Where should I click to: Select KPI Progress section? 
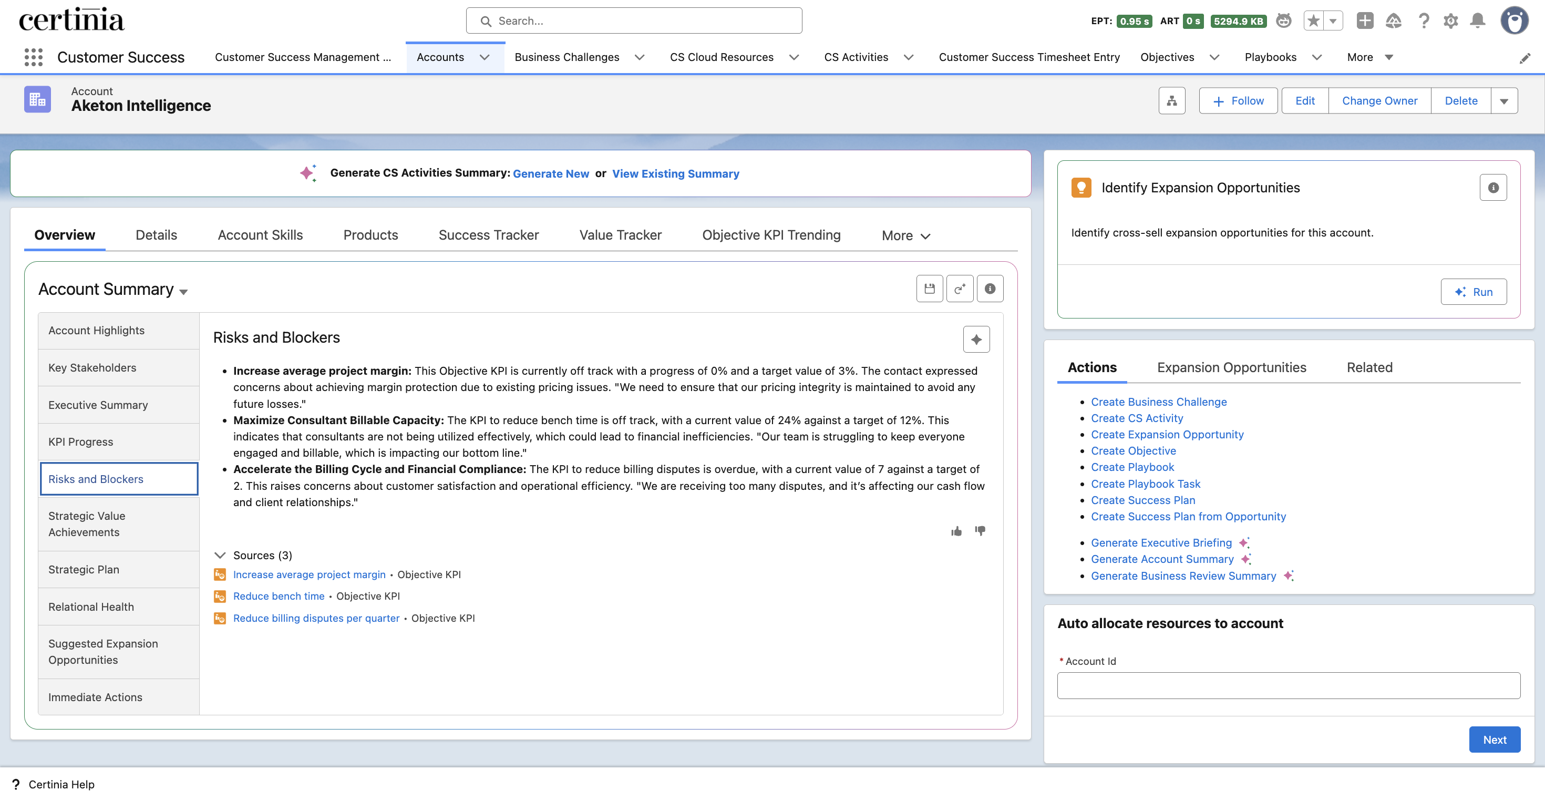point(118,441)
